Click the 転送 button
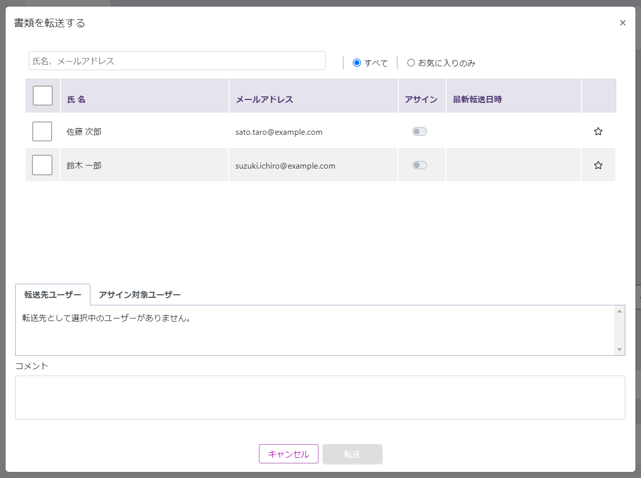 point(352,454)
